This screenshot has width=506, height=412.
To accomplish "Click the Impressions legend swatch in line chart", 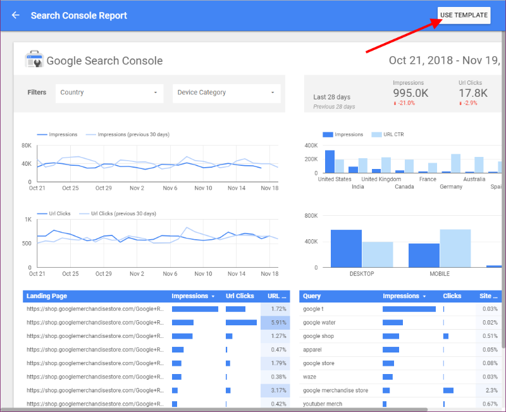I will pos(42,135).
